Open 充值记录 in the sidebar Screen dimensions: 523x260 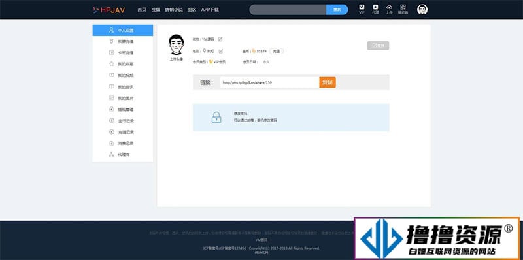point(123,132)
